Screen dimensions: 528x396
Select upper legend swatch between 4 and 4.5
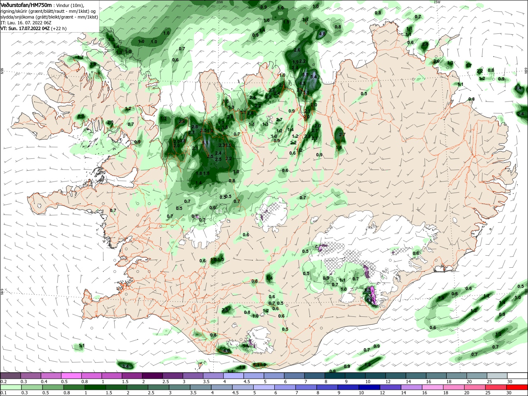pyautogui.click(x=233, y=376)
